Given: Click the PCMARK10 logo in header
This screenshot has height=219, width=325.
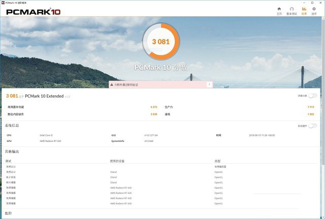Looking at the screenshot, I should click(34, 12).
